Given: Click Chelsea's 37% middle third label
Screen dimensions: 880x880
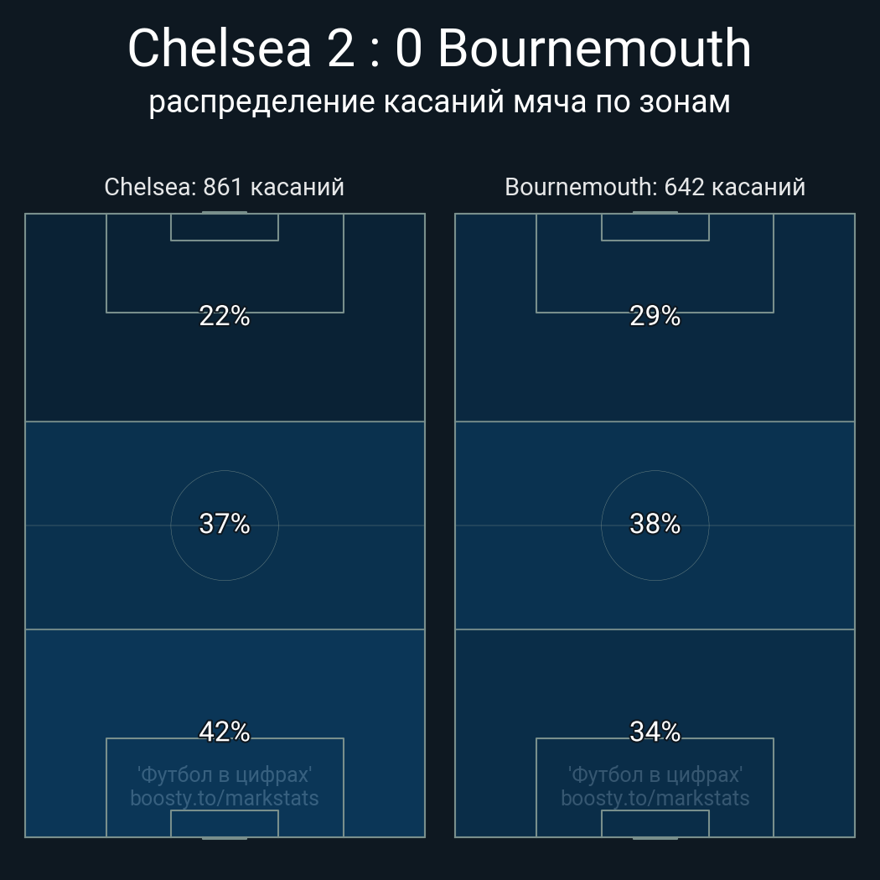Looking at the screenshot, I should coord(225,524).
